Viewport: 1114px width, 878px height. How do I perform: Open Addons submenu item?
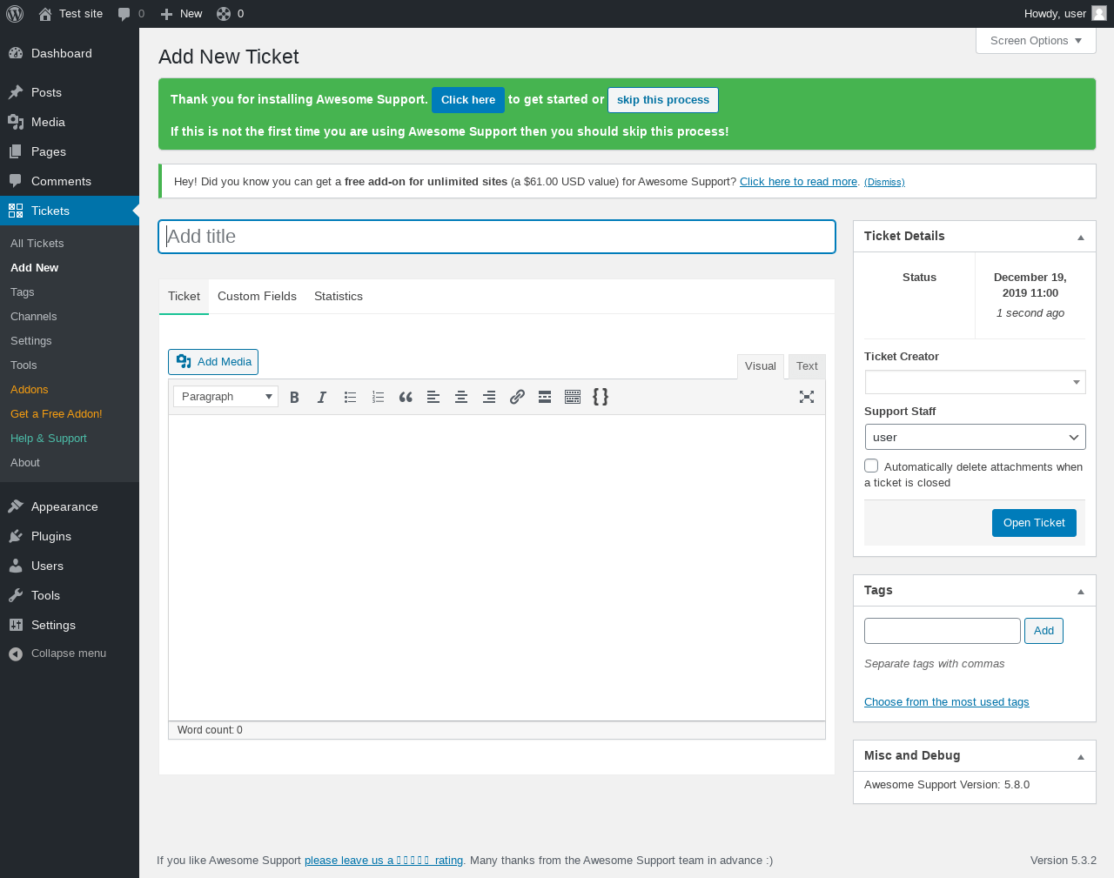click(x=30, y=390)
